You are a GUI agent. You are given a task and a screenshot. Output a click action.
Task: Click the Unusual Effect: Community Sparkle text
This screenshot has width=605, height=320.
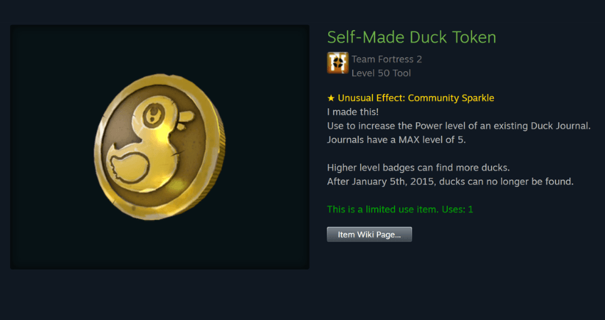416,98
